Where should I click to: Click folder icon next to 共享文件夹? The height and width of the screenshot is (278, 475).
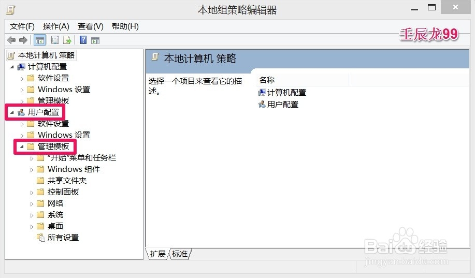[x=40, y=181]
